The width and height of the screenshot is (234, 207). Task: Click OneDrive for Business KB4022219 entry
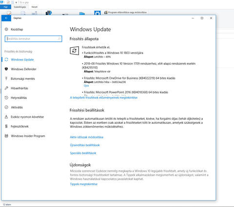129,78
